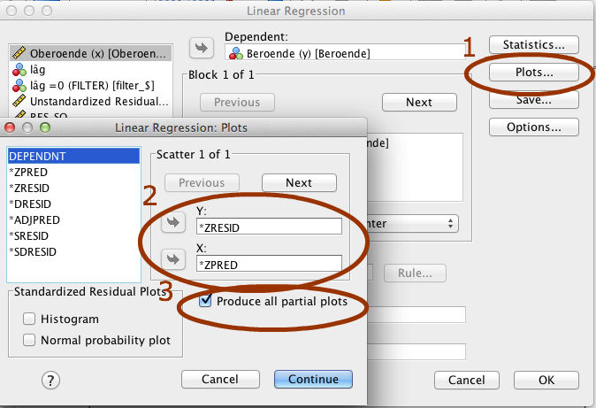Viewport: 596px width, 408px height.
Task: Click the Next button in Scatter section
Action: coord(299,182)
